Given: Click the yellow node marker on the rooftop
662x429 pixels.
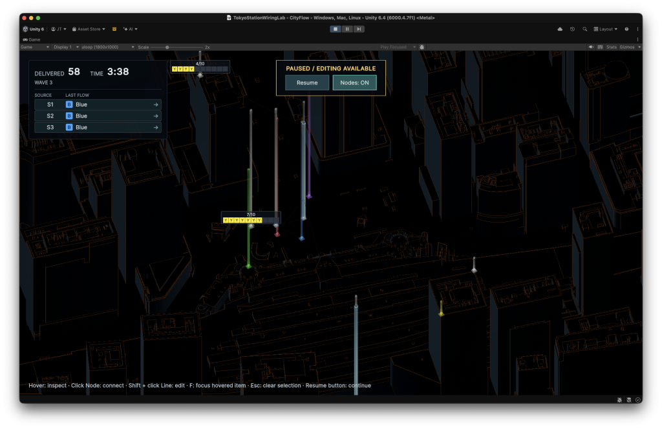Looking at the screenshot, I should tap(441, 314).
